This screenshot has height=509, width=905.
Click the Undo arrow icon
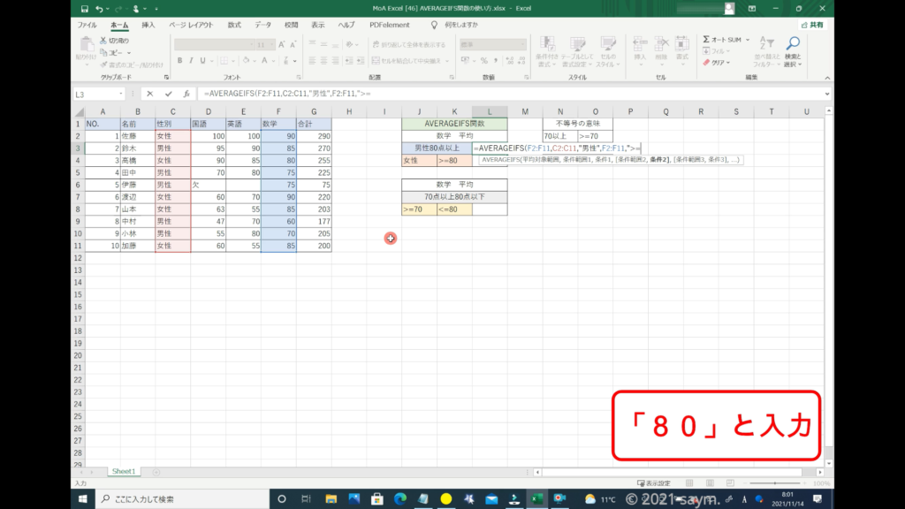[101, 9]
